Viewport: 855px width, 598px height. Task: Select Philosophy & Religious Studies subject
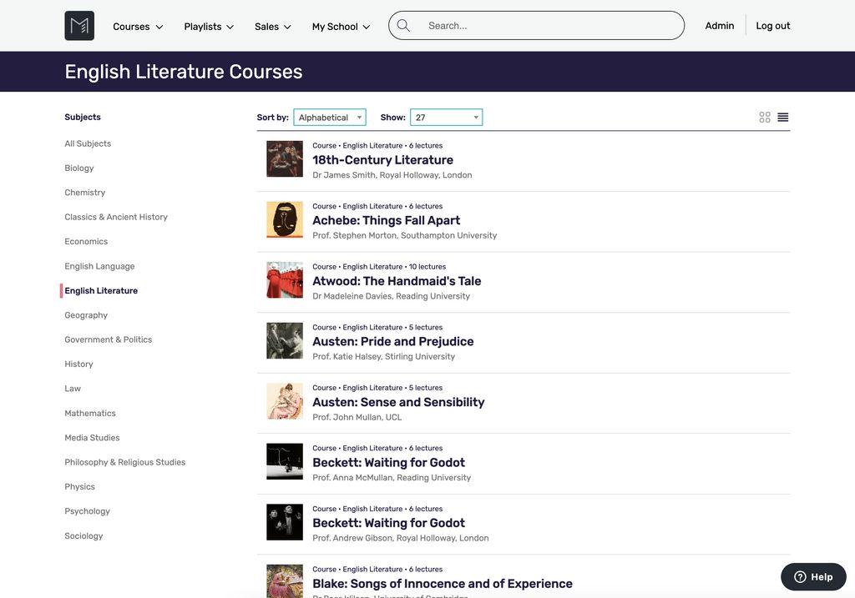point(125,462)
